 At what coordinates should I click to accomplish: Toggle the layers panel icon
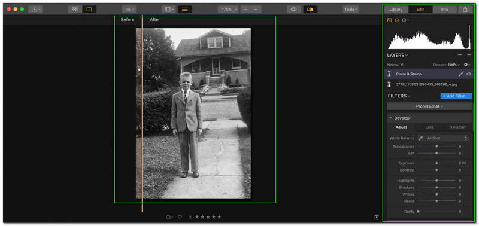(x=397, y=20)
